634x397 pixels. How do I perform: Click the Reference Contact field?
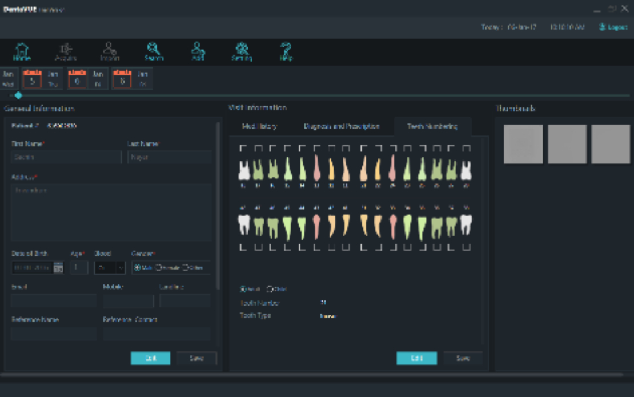point(157,334)
